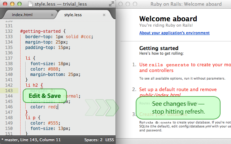The height and width of the screenshot is (144, 231).
Task: Close the style.less tab
Action: point(104,15)
